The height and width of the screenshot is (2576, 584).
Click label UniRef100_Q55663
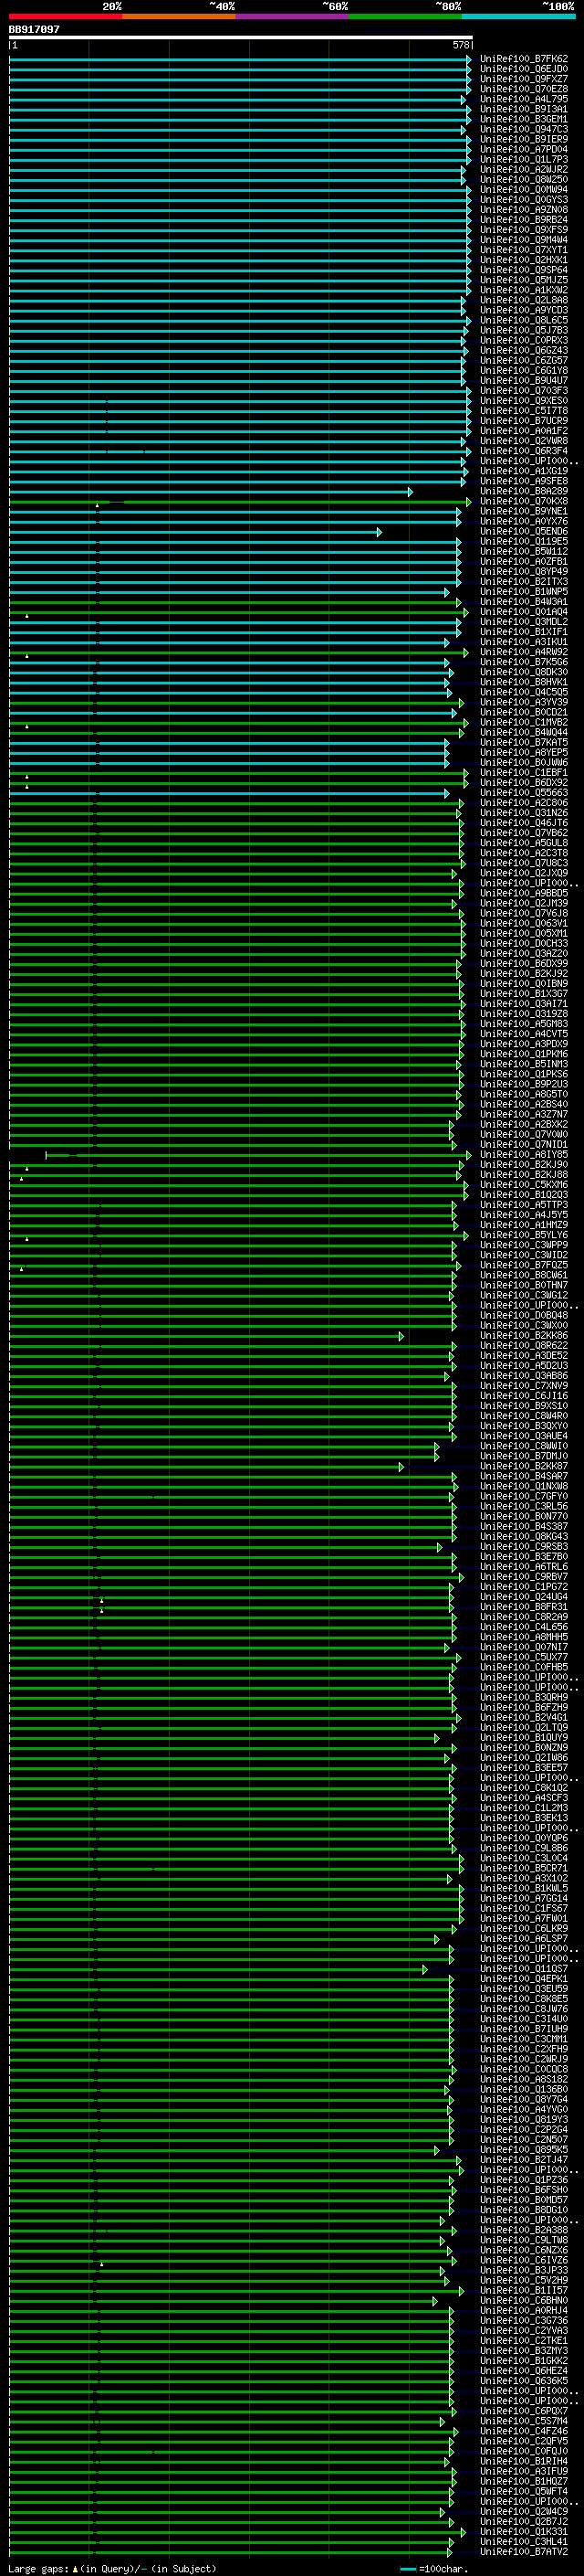click(524, 793)
